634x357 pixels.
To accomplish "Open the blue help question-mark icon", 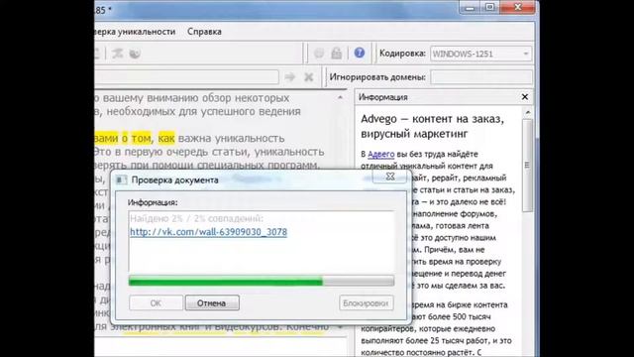I will pyautogui.click(x=359, y=53).
